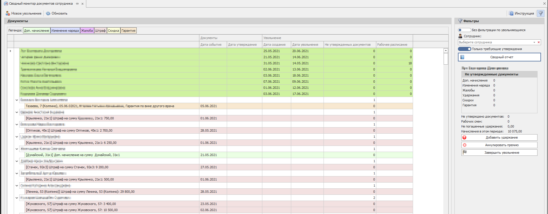This screenshot has height=214, width=548.
Task: Pin the Сводный монитор tab
Action: (x=77, y=4)
